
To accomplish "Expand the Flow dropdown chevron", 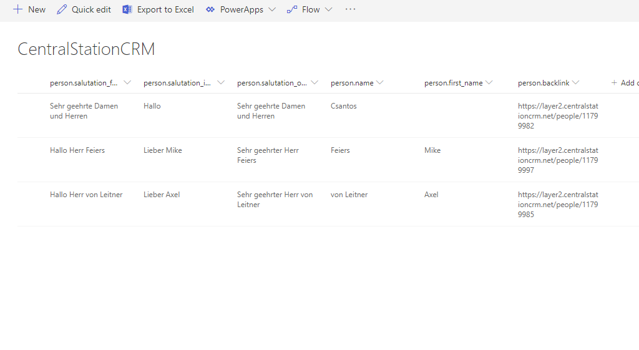I will click(x=329, y=9).
